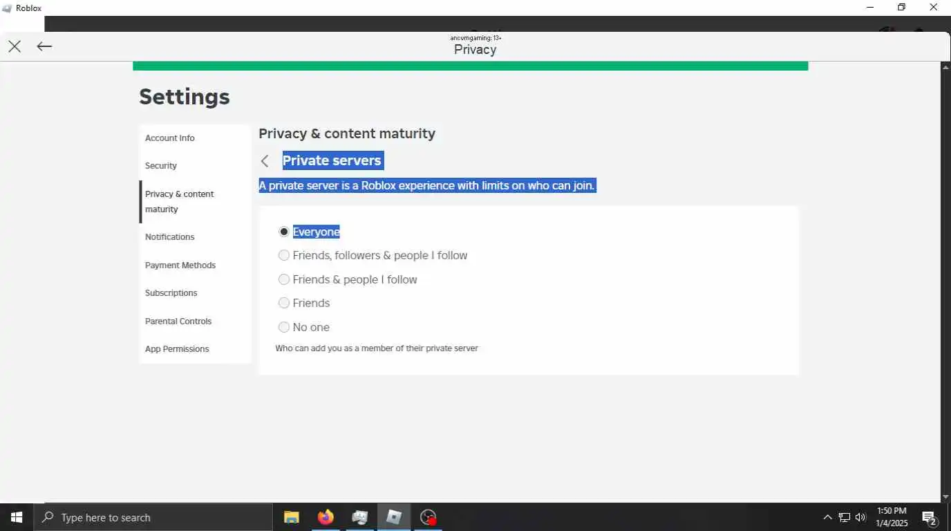Open File Explorer from the taskbar
Screen dimensions: 951x531
coord(292,517)
